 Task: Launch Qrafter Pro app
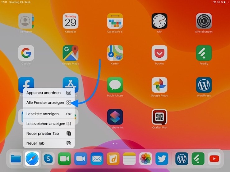(x=159, y=117)
